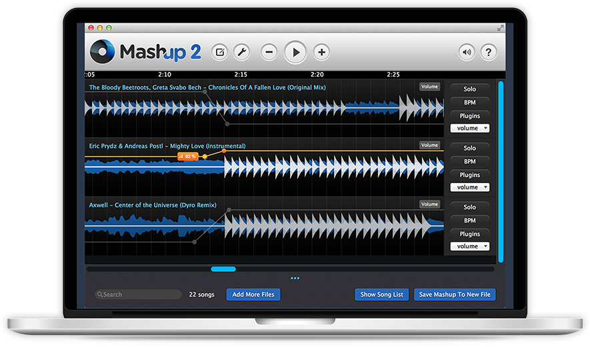Screen dimensions: 590x347
Task: Select the Eric Prydz Mighty Love track title
Action: [x=167, y=146]
